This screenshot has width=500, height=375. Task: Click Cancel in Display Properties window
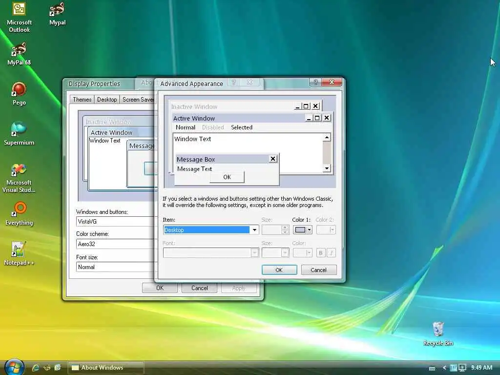pos(200,288)
